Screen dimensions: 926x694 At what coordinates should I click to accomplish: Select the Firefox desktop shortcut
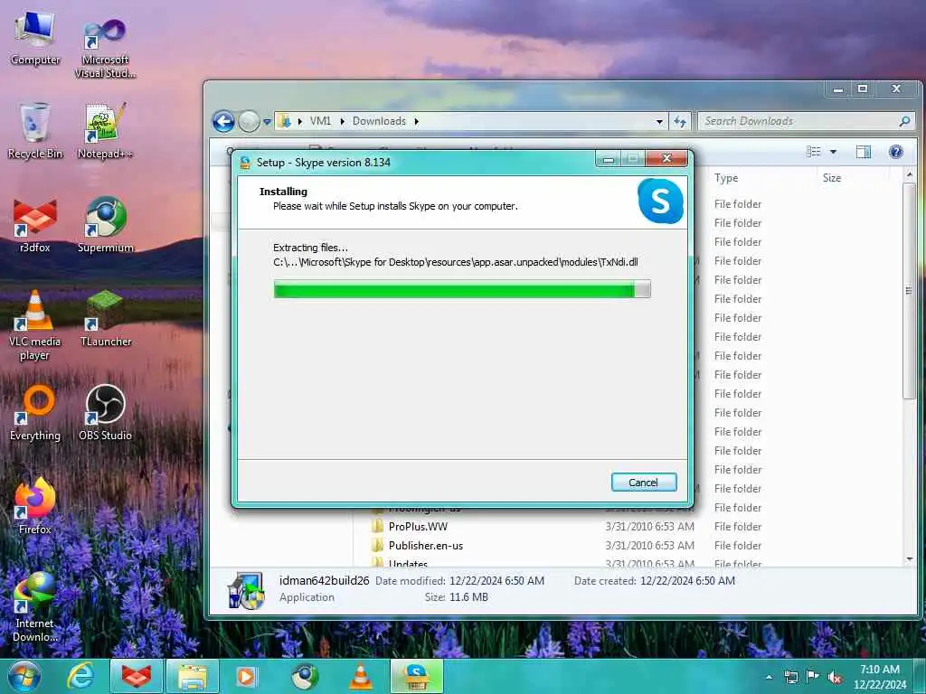(35, 506)
